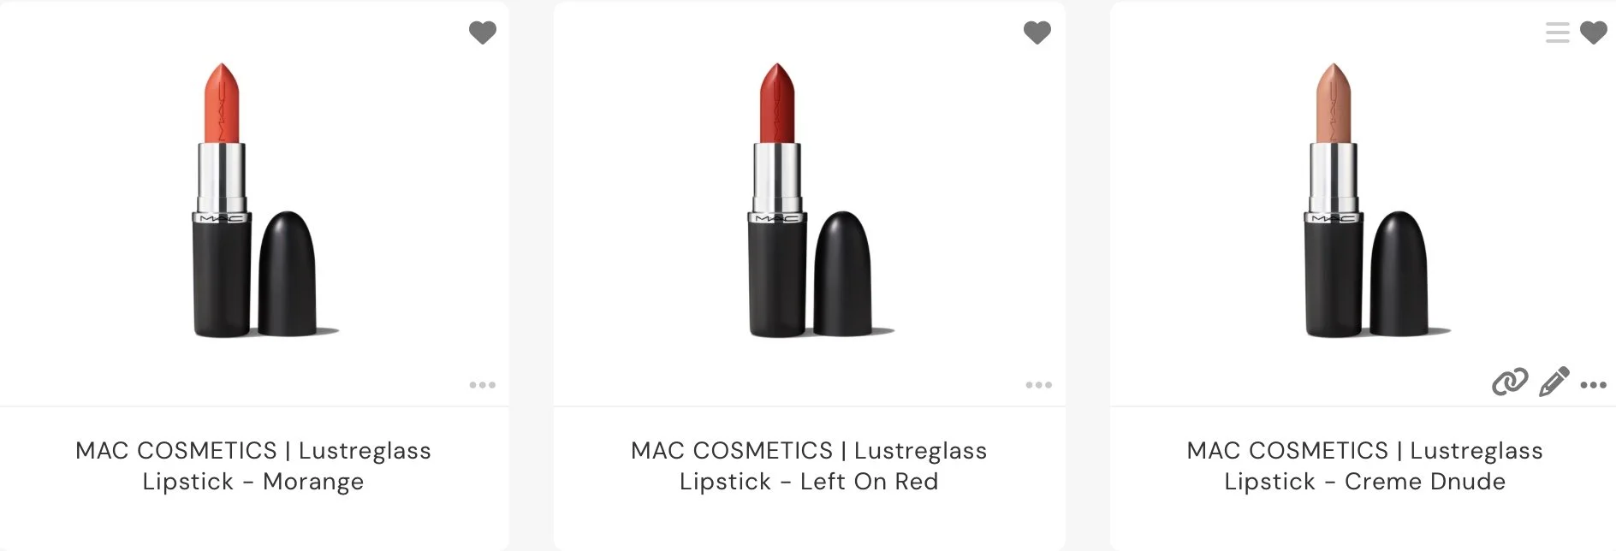The width and height of the screenshot is (1616, 551).
Task: Open three-dot menu on Morange card
Action: [483, 385]
